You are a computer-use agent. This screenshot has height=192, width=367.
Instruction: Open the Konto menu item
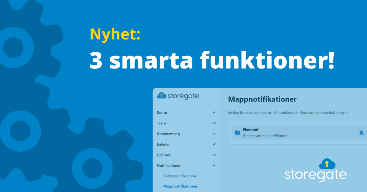(162, 113)
